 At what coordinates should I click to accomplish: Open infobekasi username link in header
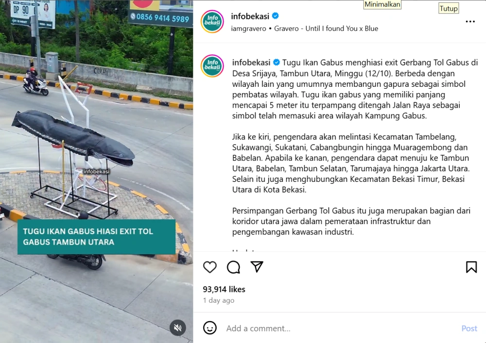point(250,16)
